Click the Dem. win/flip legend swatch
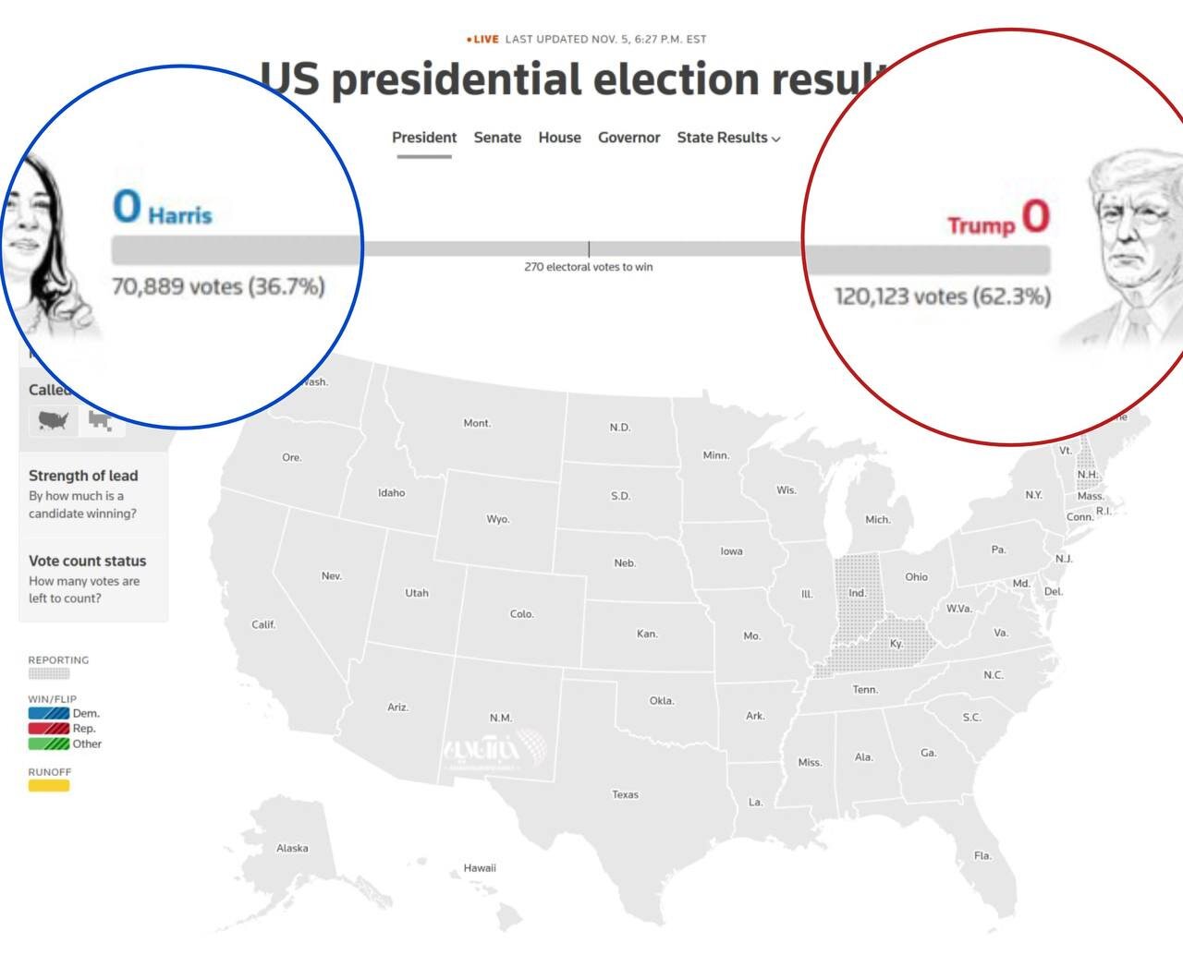 pos(49,713)
